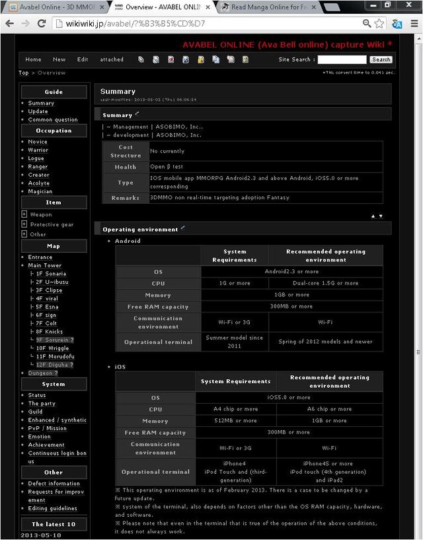Image resolution: width=423 pixels, height=540 pixels.
Task: Open the 10F Wriggle floor link
Action: coord(52,348)
